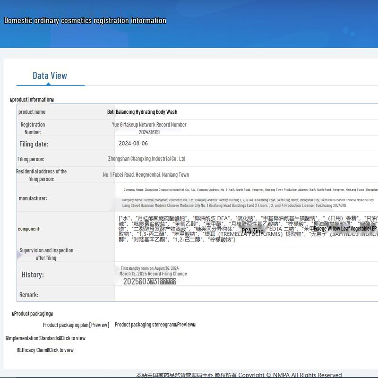Click Supervision and inspection after filing label

[46, 254]
